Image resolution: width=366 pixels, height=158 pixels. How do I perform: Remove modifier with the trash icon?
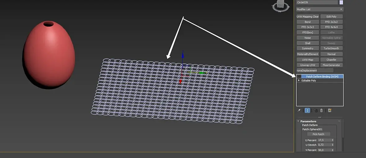[x=321, y=110]
